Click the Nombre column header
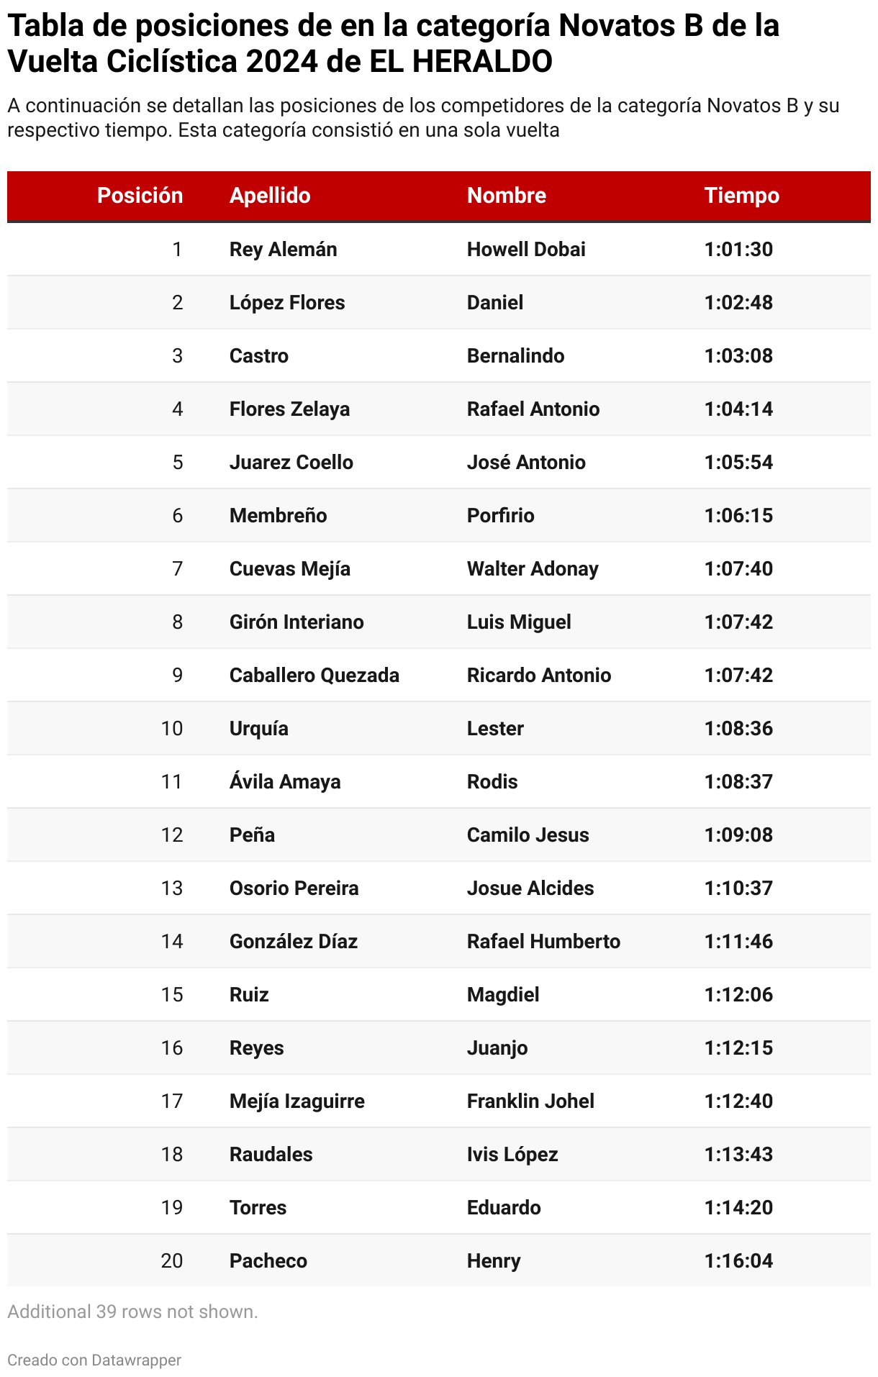Screen dimensions: 878x1377 (x=507, y=196)
